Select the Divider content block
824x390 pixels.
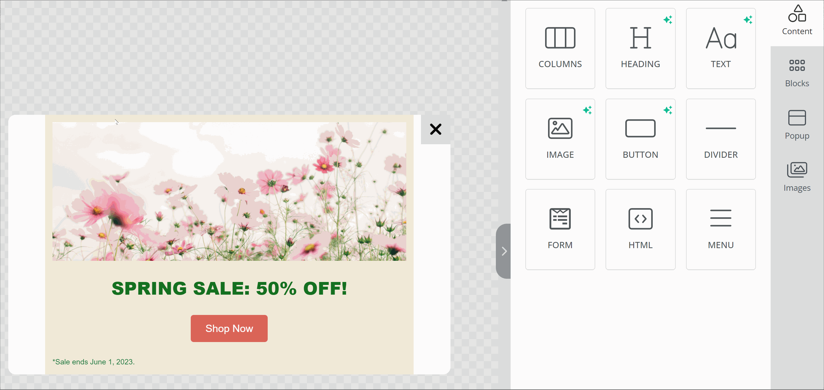pos(720,139)
